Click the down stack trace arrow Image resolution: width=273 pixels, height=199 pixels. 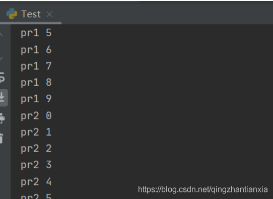[2, 58]
